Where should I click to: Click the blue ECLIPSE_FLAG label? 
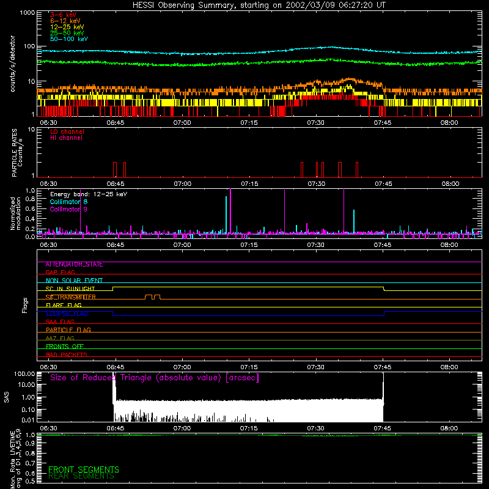coord(67,314)
